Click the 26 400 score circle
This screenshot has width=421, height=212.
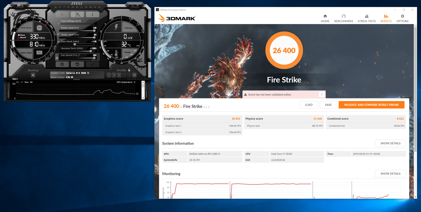tap(284, 50)
